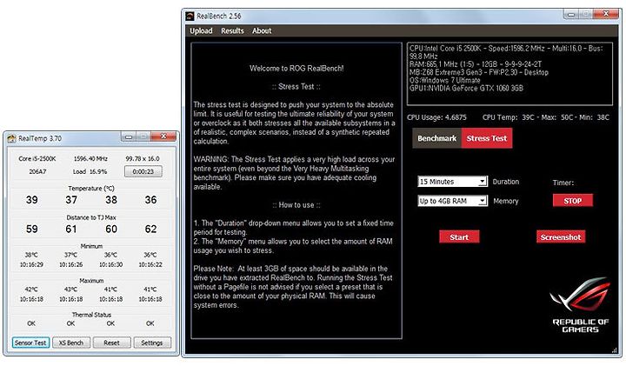Click the system info box showing CPU details
The width and height of the screenshot is (626, 366).
(x=509, y=74)
